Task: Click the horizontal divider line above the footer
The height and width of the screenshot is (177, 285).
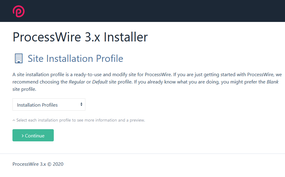Action: click(x=142, y=154)
